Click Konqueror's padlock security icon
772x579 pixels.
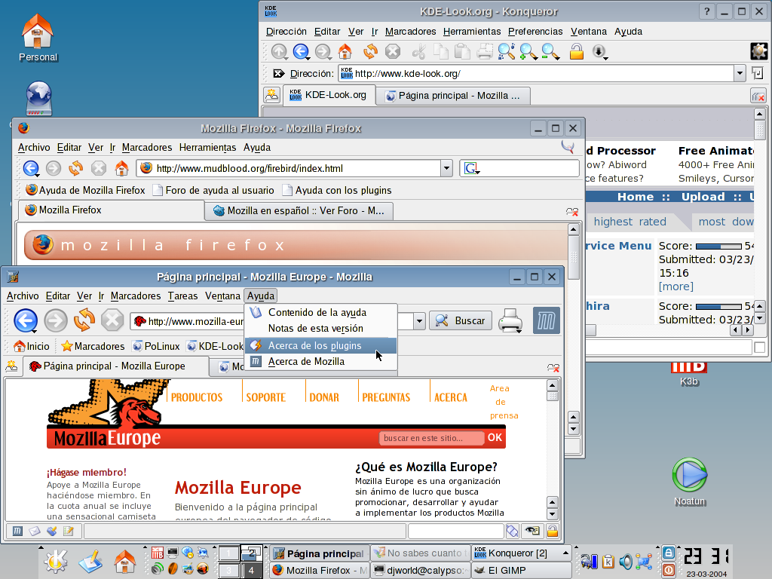click(x=577, y=51)
